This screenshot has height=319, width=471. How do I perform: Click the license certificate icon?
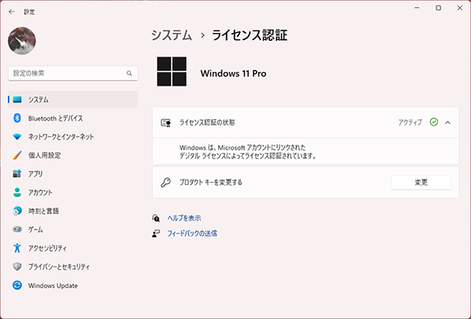(x=166, y=122)
